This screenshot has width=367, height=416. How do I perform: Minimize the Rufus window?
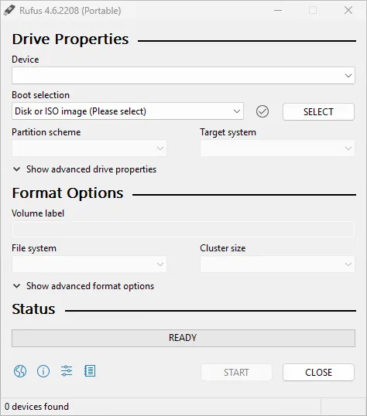[278, 11]
